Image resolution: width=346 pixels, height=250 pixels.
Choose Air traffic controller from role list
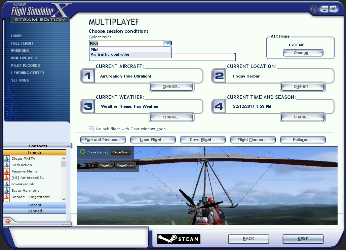(x=110, y=54)
